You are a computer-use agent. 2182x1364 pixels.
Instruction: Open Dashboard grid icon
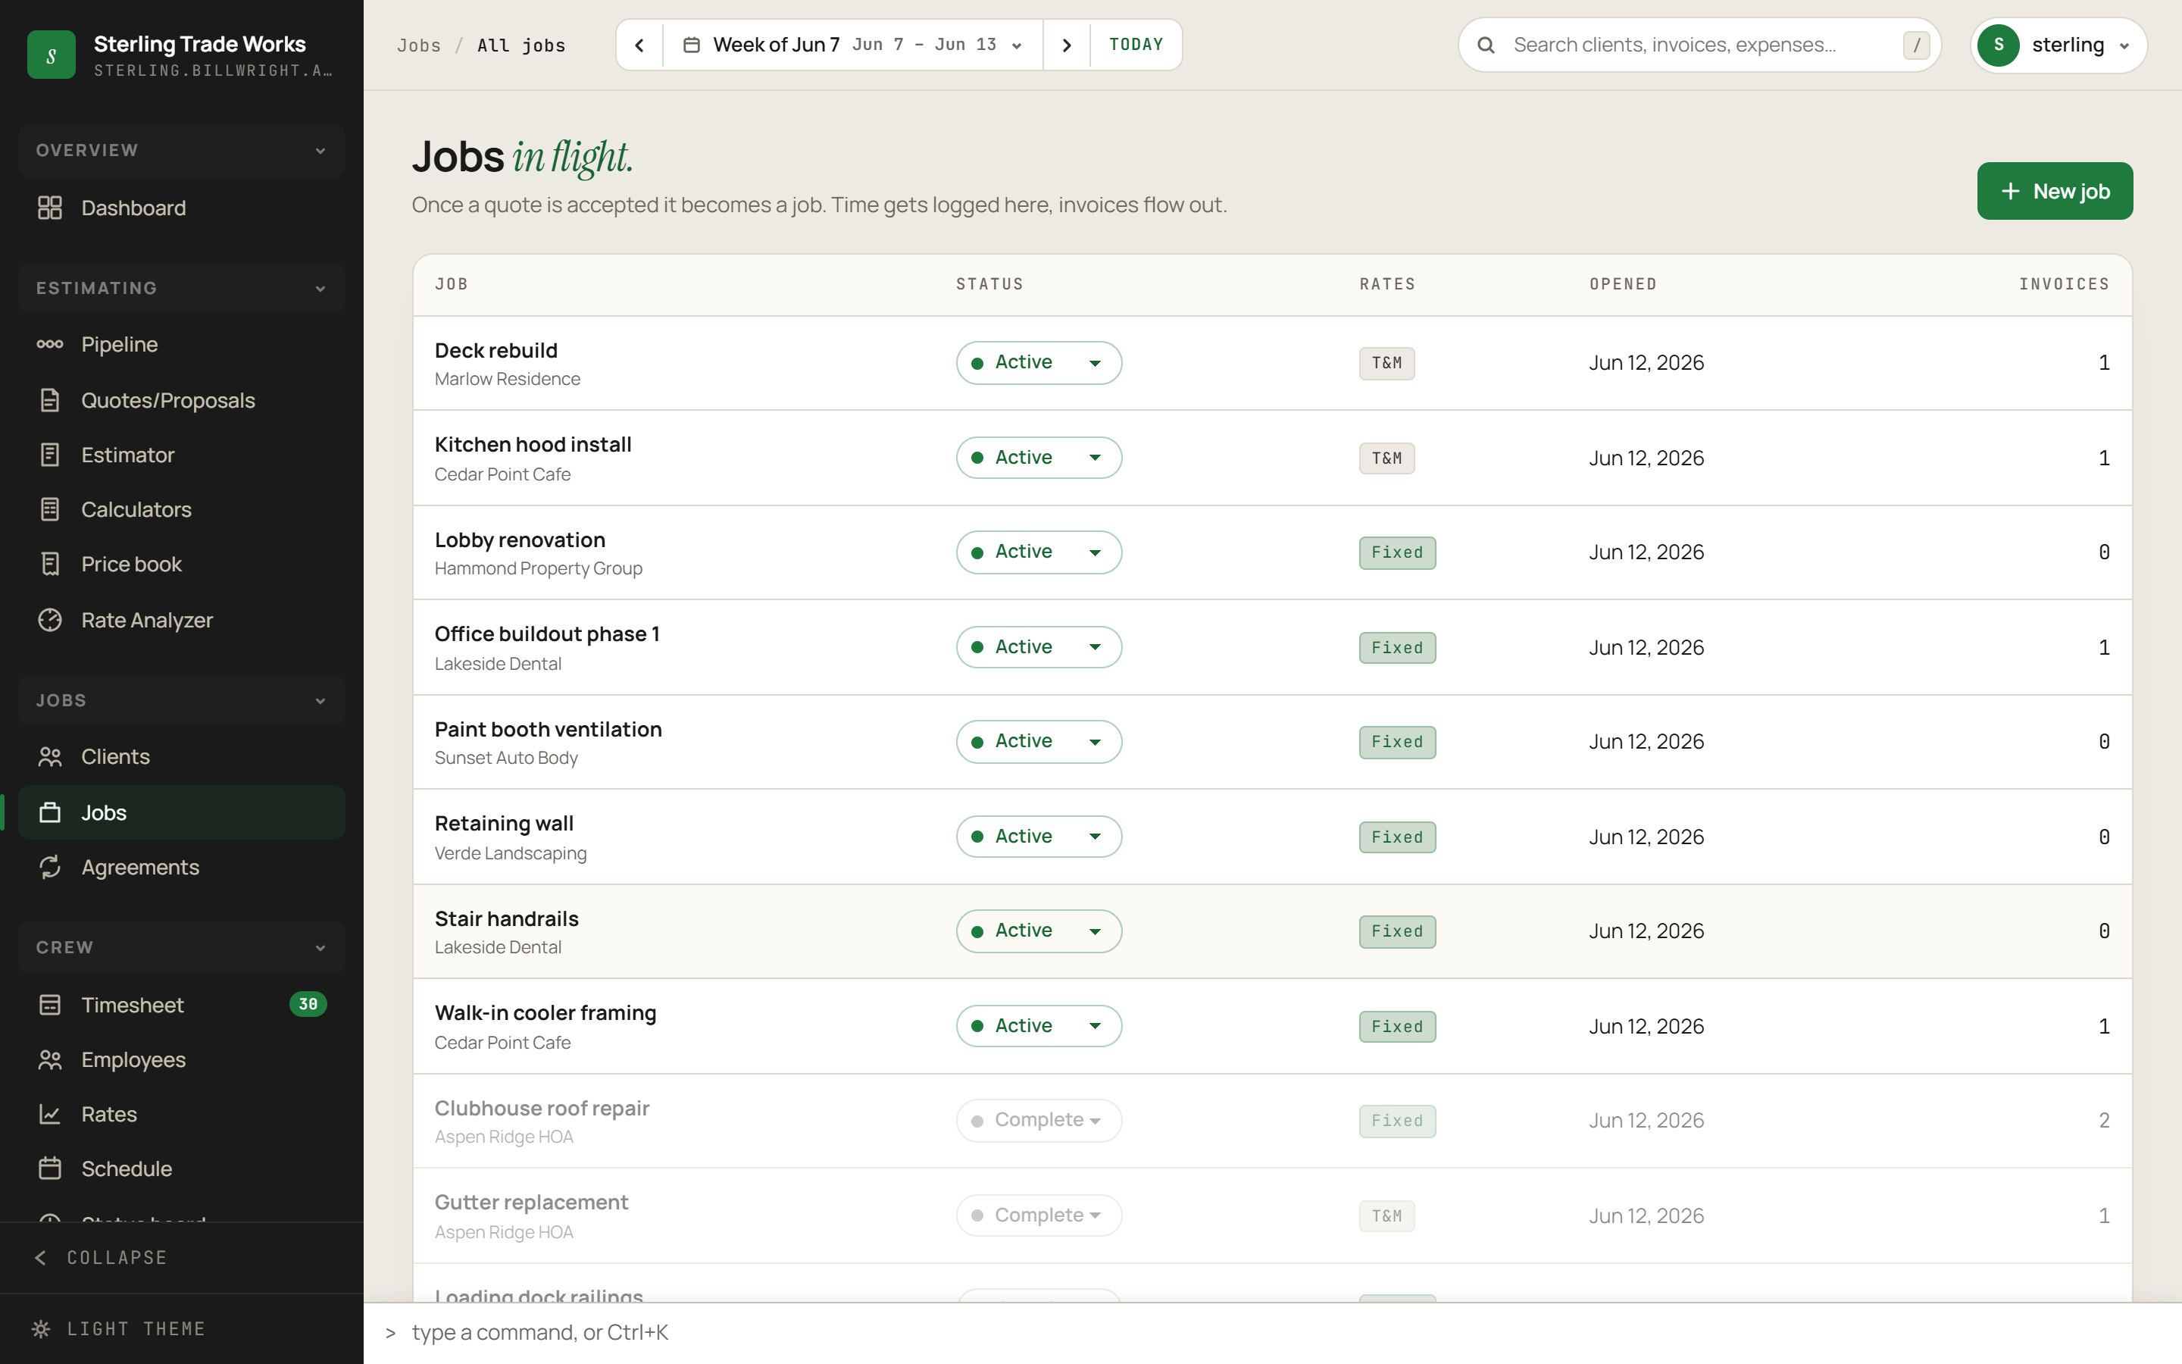pos(49,208)
